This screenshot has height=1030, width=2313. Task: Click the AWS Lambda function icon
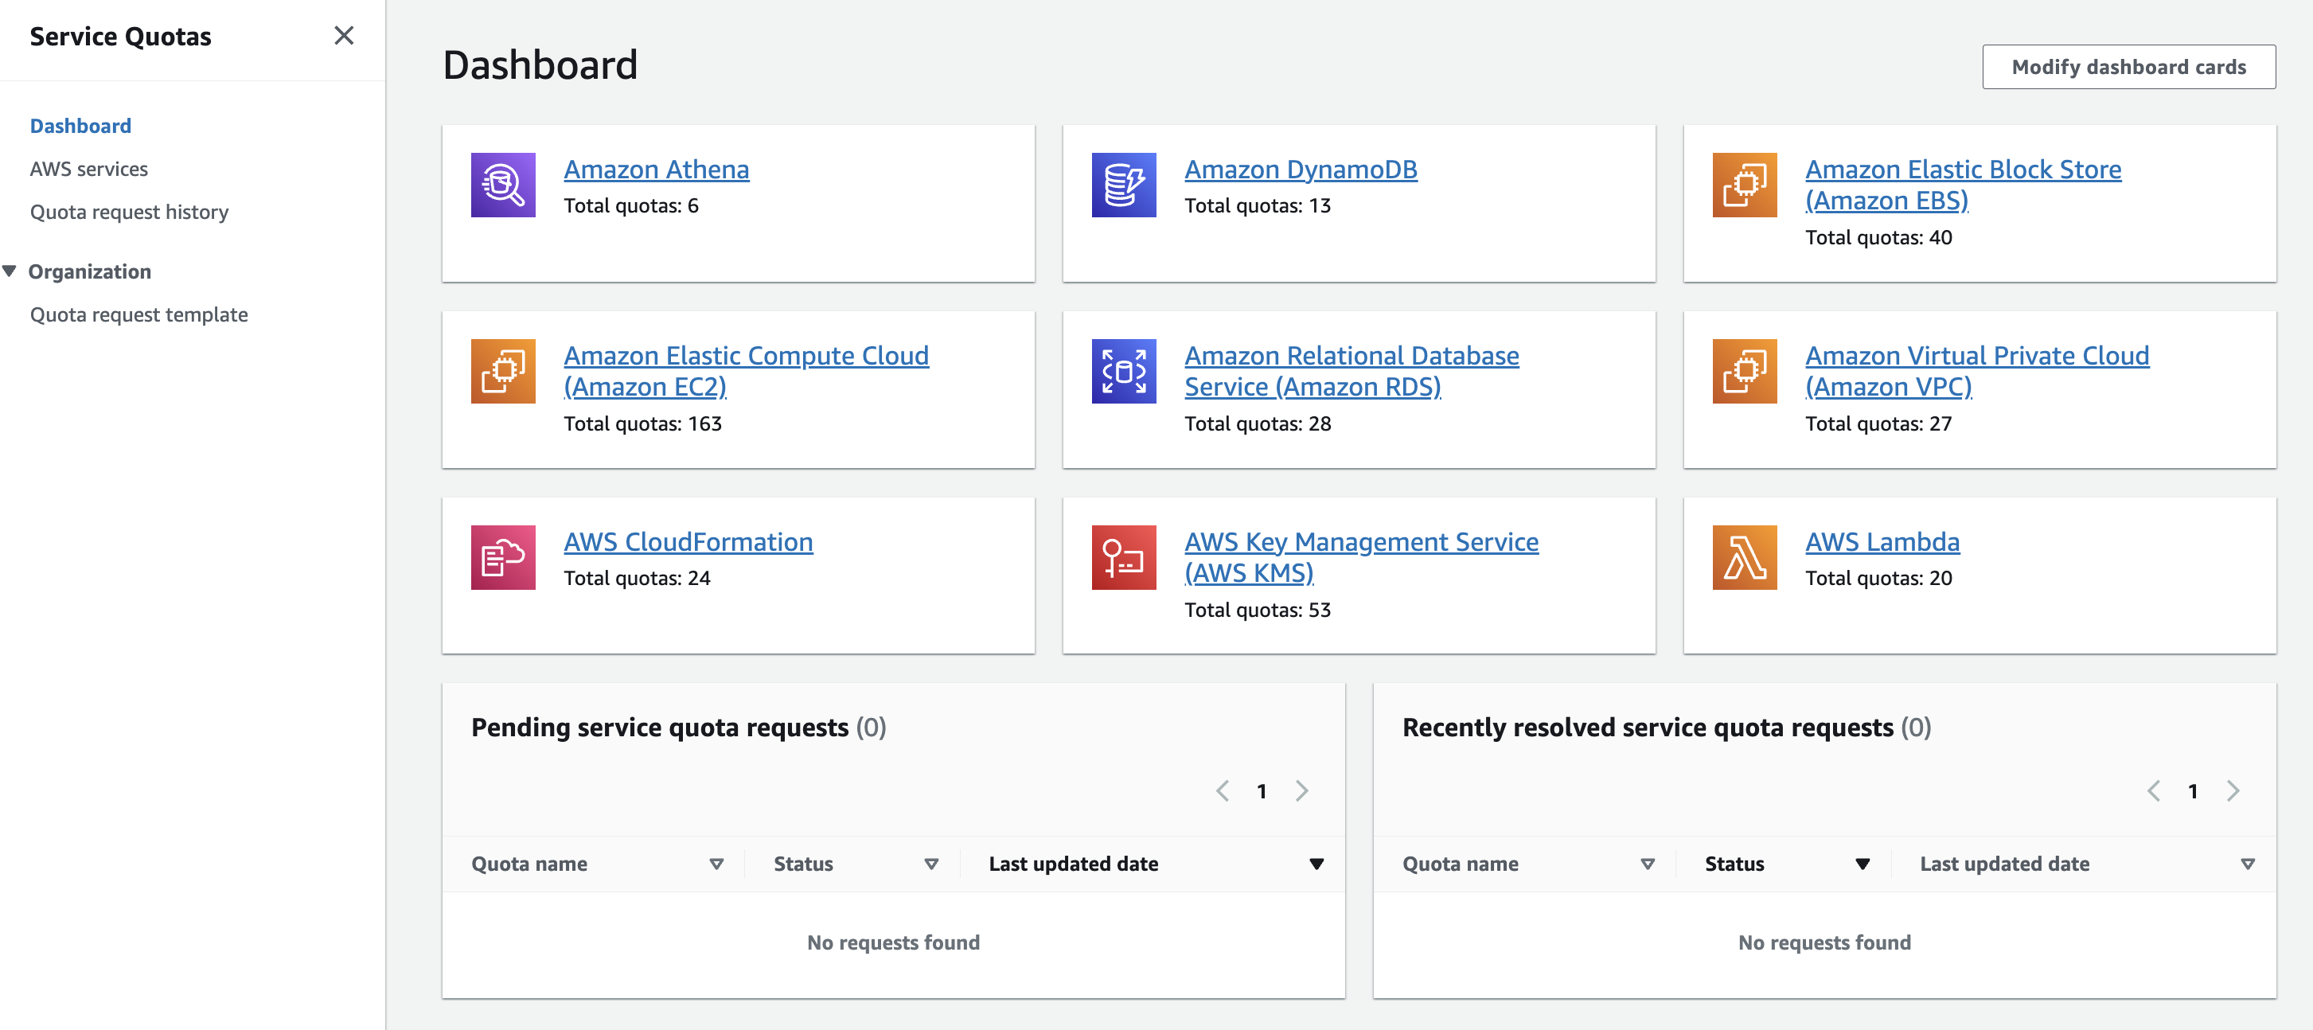1744,556
